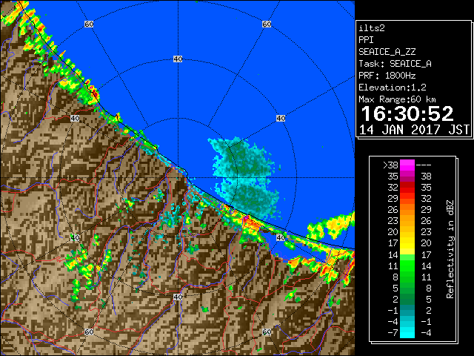
Task: Click the "60" range label at lower-right ring
Action: [267, 332]
